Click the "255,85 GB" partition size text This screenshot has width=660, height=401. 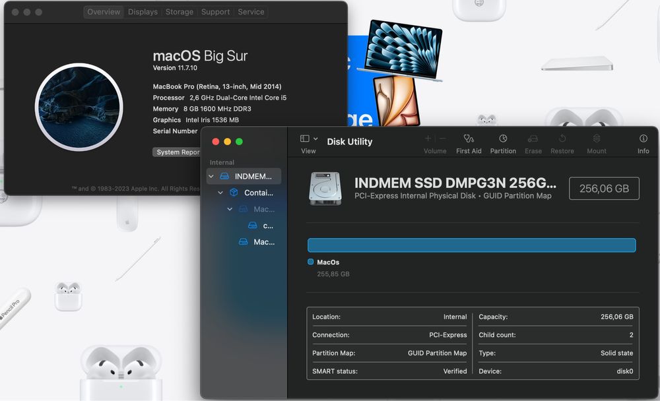pyautogui.click(x=333, y=274)
